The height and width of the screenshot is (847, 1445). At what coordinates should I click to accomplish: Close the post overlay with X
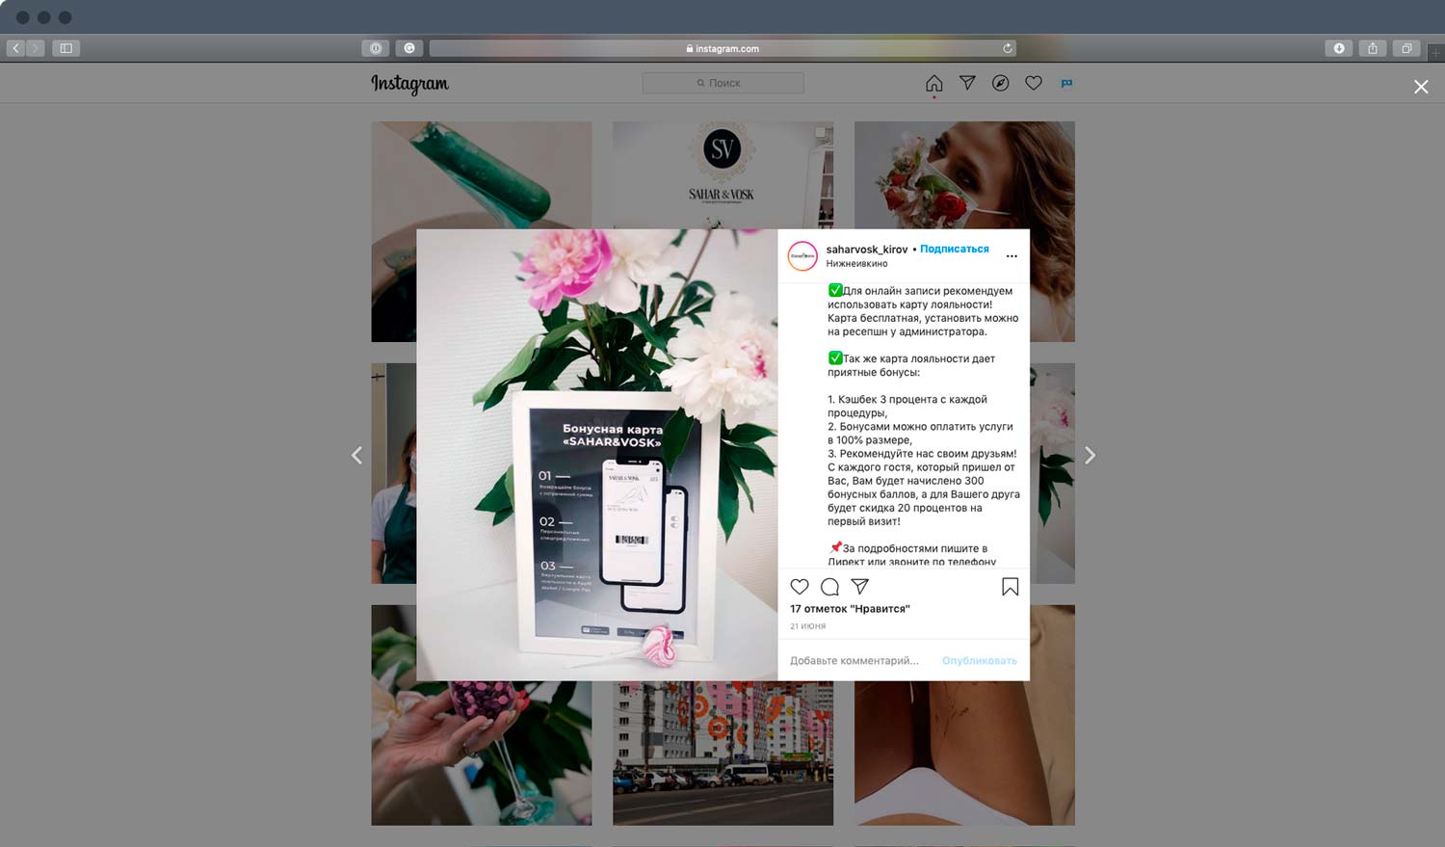1421,87
